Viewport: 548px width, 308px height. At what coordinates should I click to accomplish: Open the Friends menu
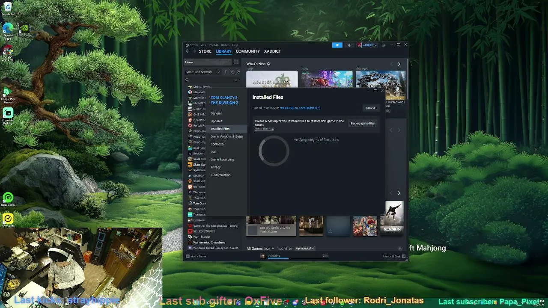tap(214, 45)
